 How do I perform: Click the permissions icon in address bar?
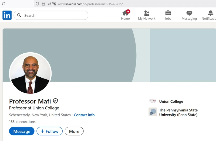coord(50,4)
